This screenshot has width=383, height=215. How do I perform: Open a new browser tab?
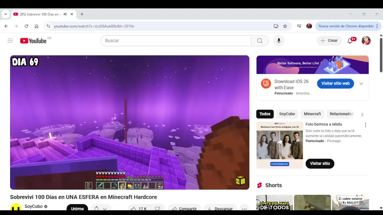click(x=82, y=14)
